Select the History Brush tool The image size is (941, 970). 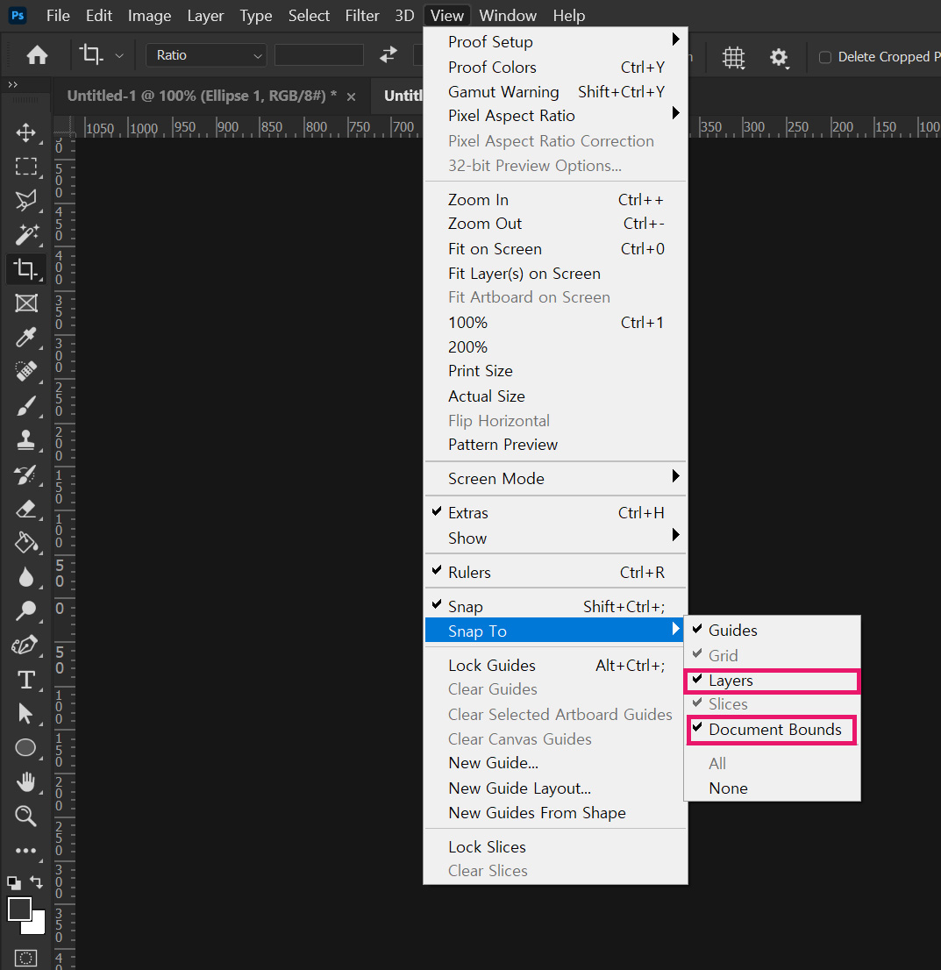25,474
